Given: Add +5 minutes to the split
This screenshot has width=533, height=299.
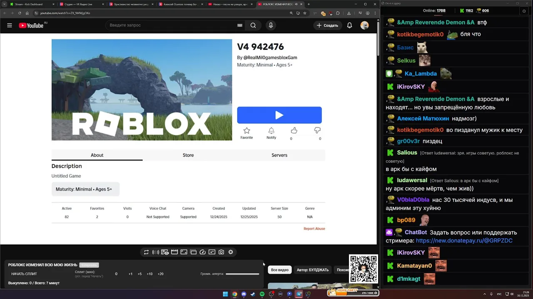Looking at the screenshot, I should pos(139,274).
